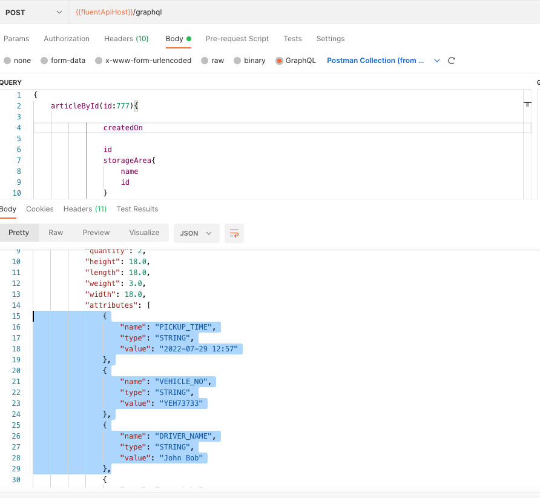Screen dimensions: 540x498
Task: Select the GraphQL body radio option
Action: (279, 61)
